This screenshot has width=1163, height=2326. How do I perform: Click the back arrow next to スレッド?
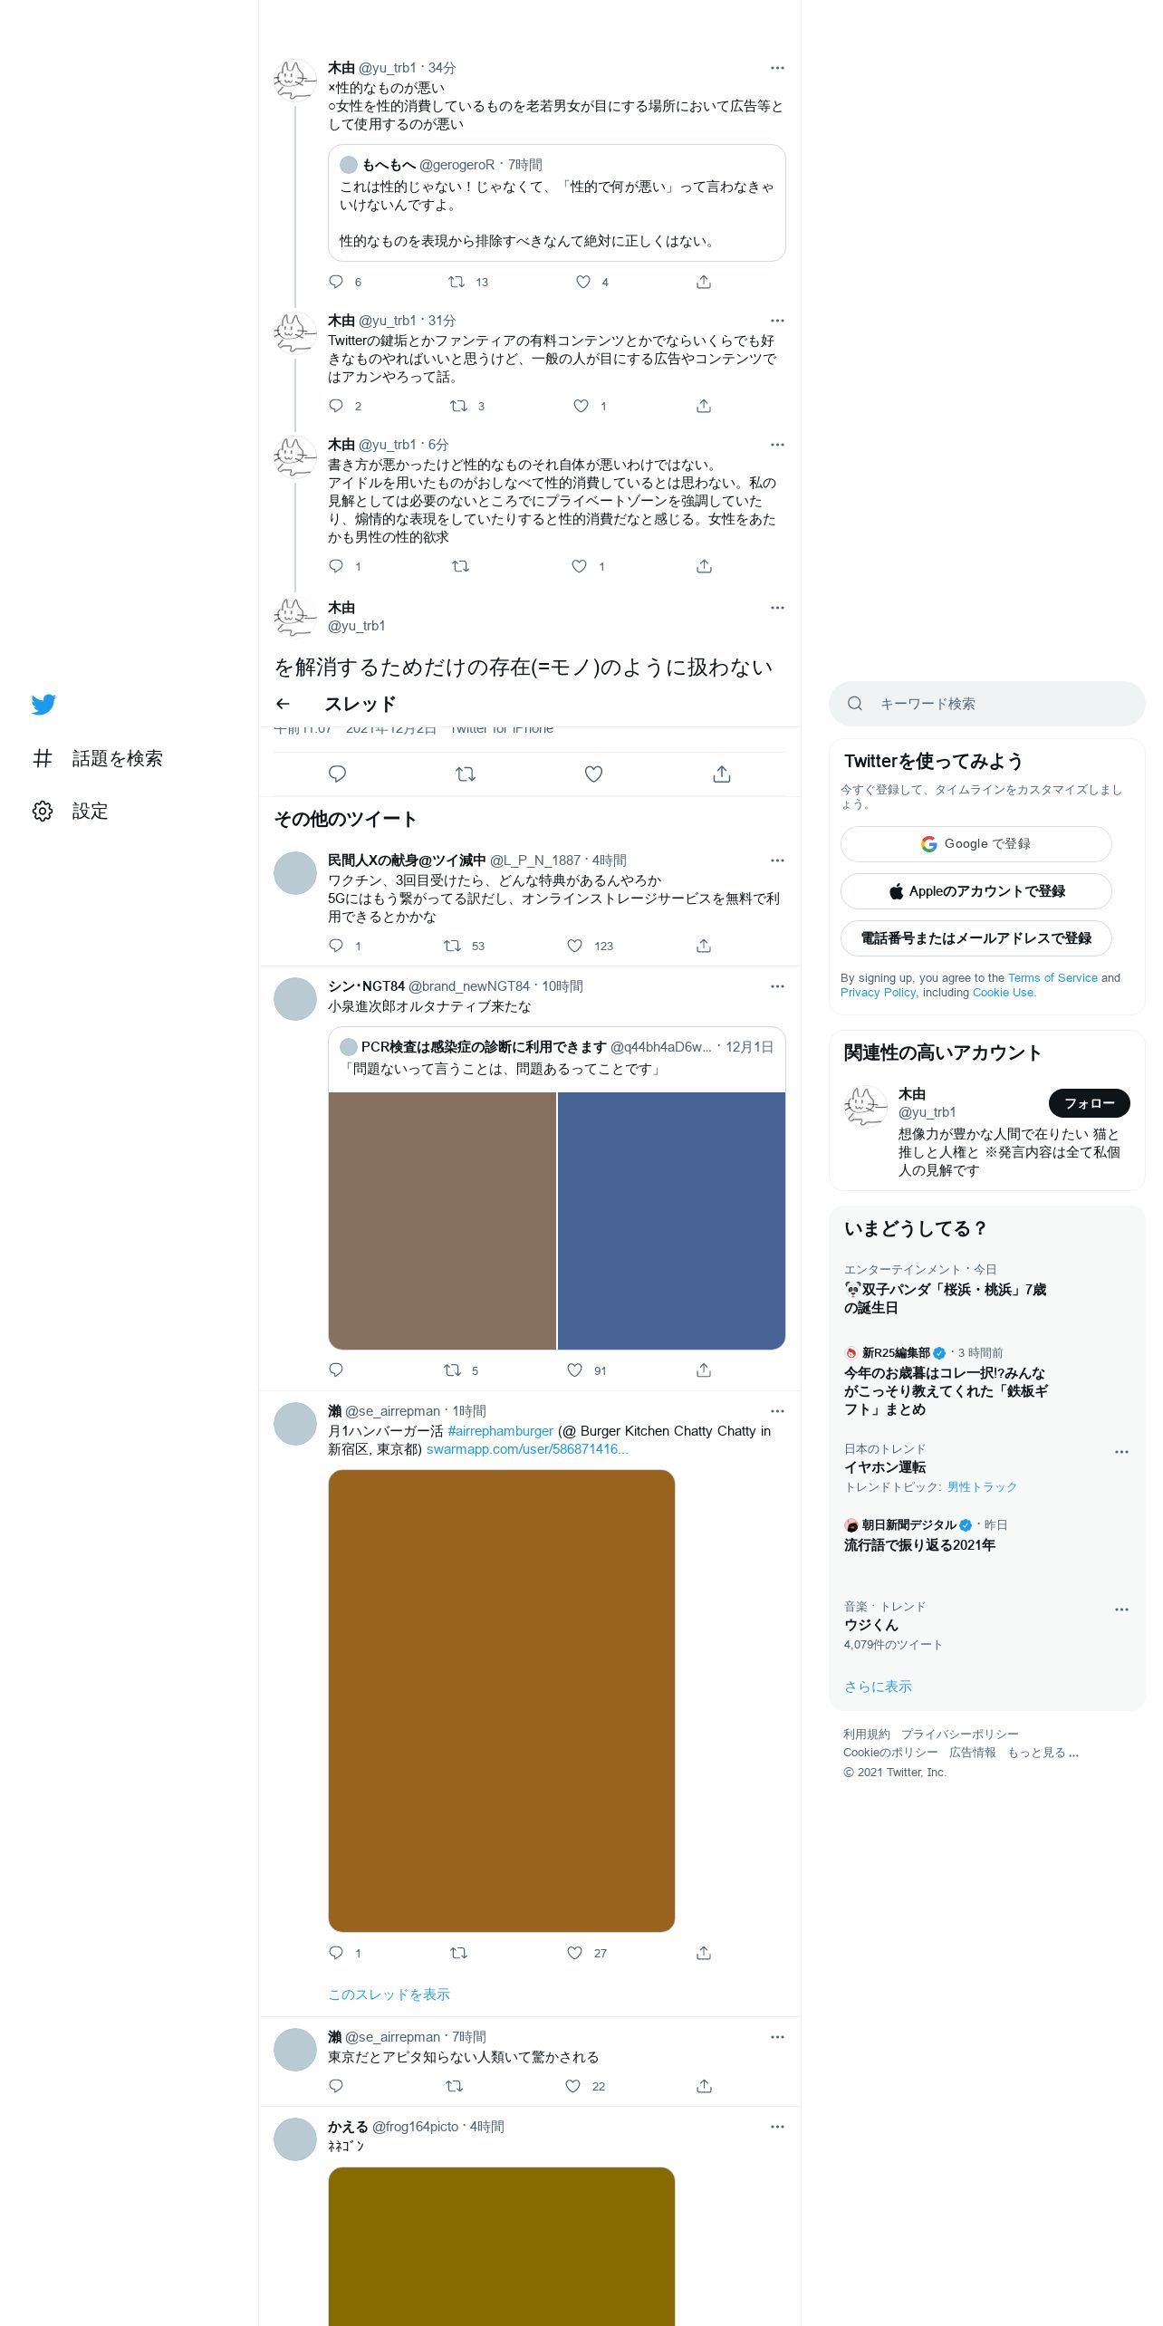point(283,704)
